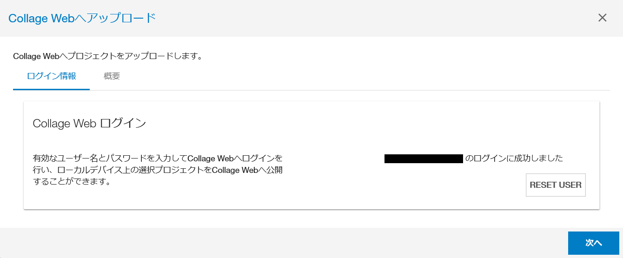Click the Collage Web ログイン heading
623x258 pixels.
coord(89,124)
